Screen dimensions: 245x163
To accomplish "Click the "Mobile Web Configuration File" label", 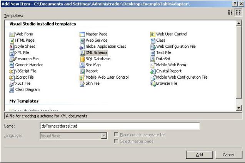I will pos(182,77).
